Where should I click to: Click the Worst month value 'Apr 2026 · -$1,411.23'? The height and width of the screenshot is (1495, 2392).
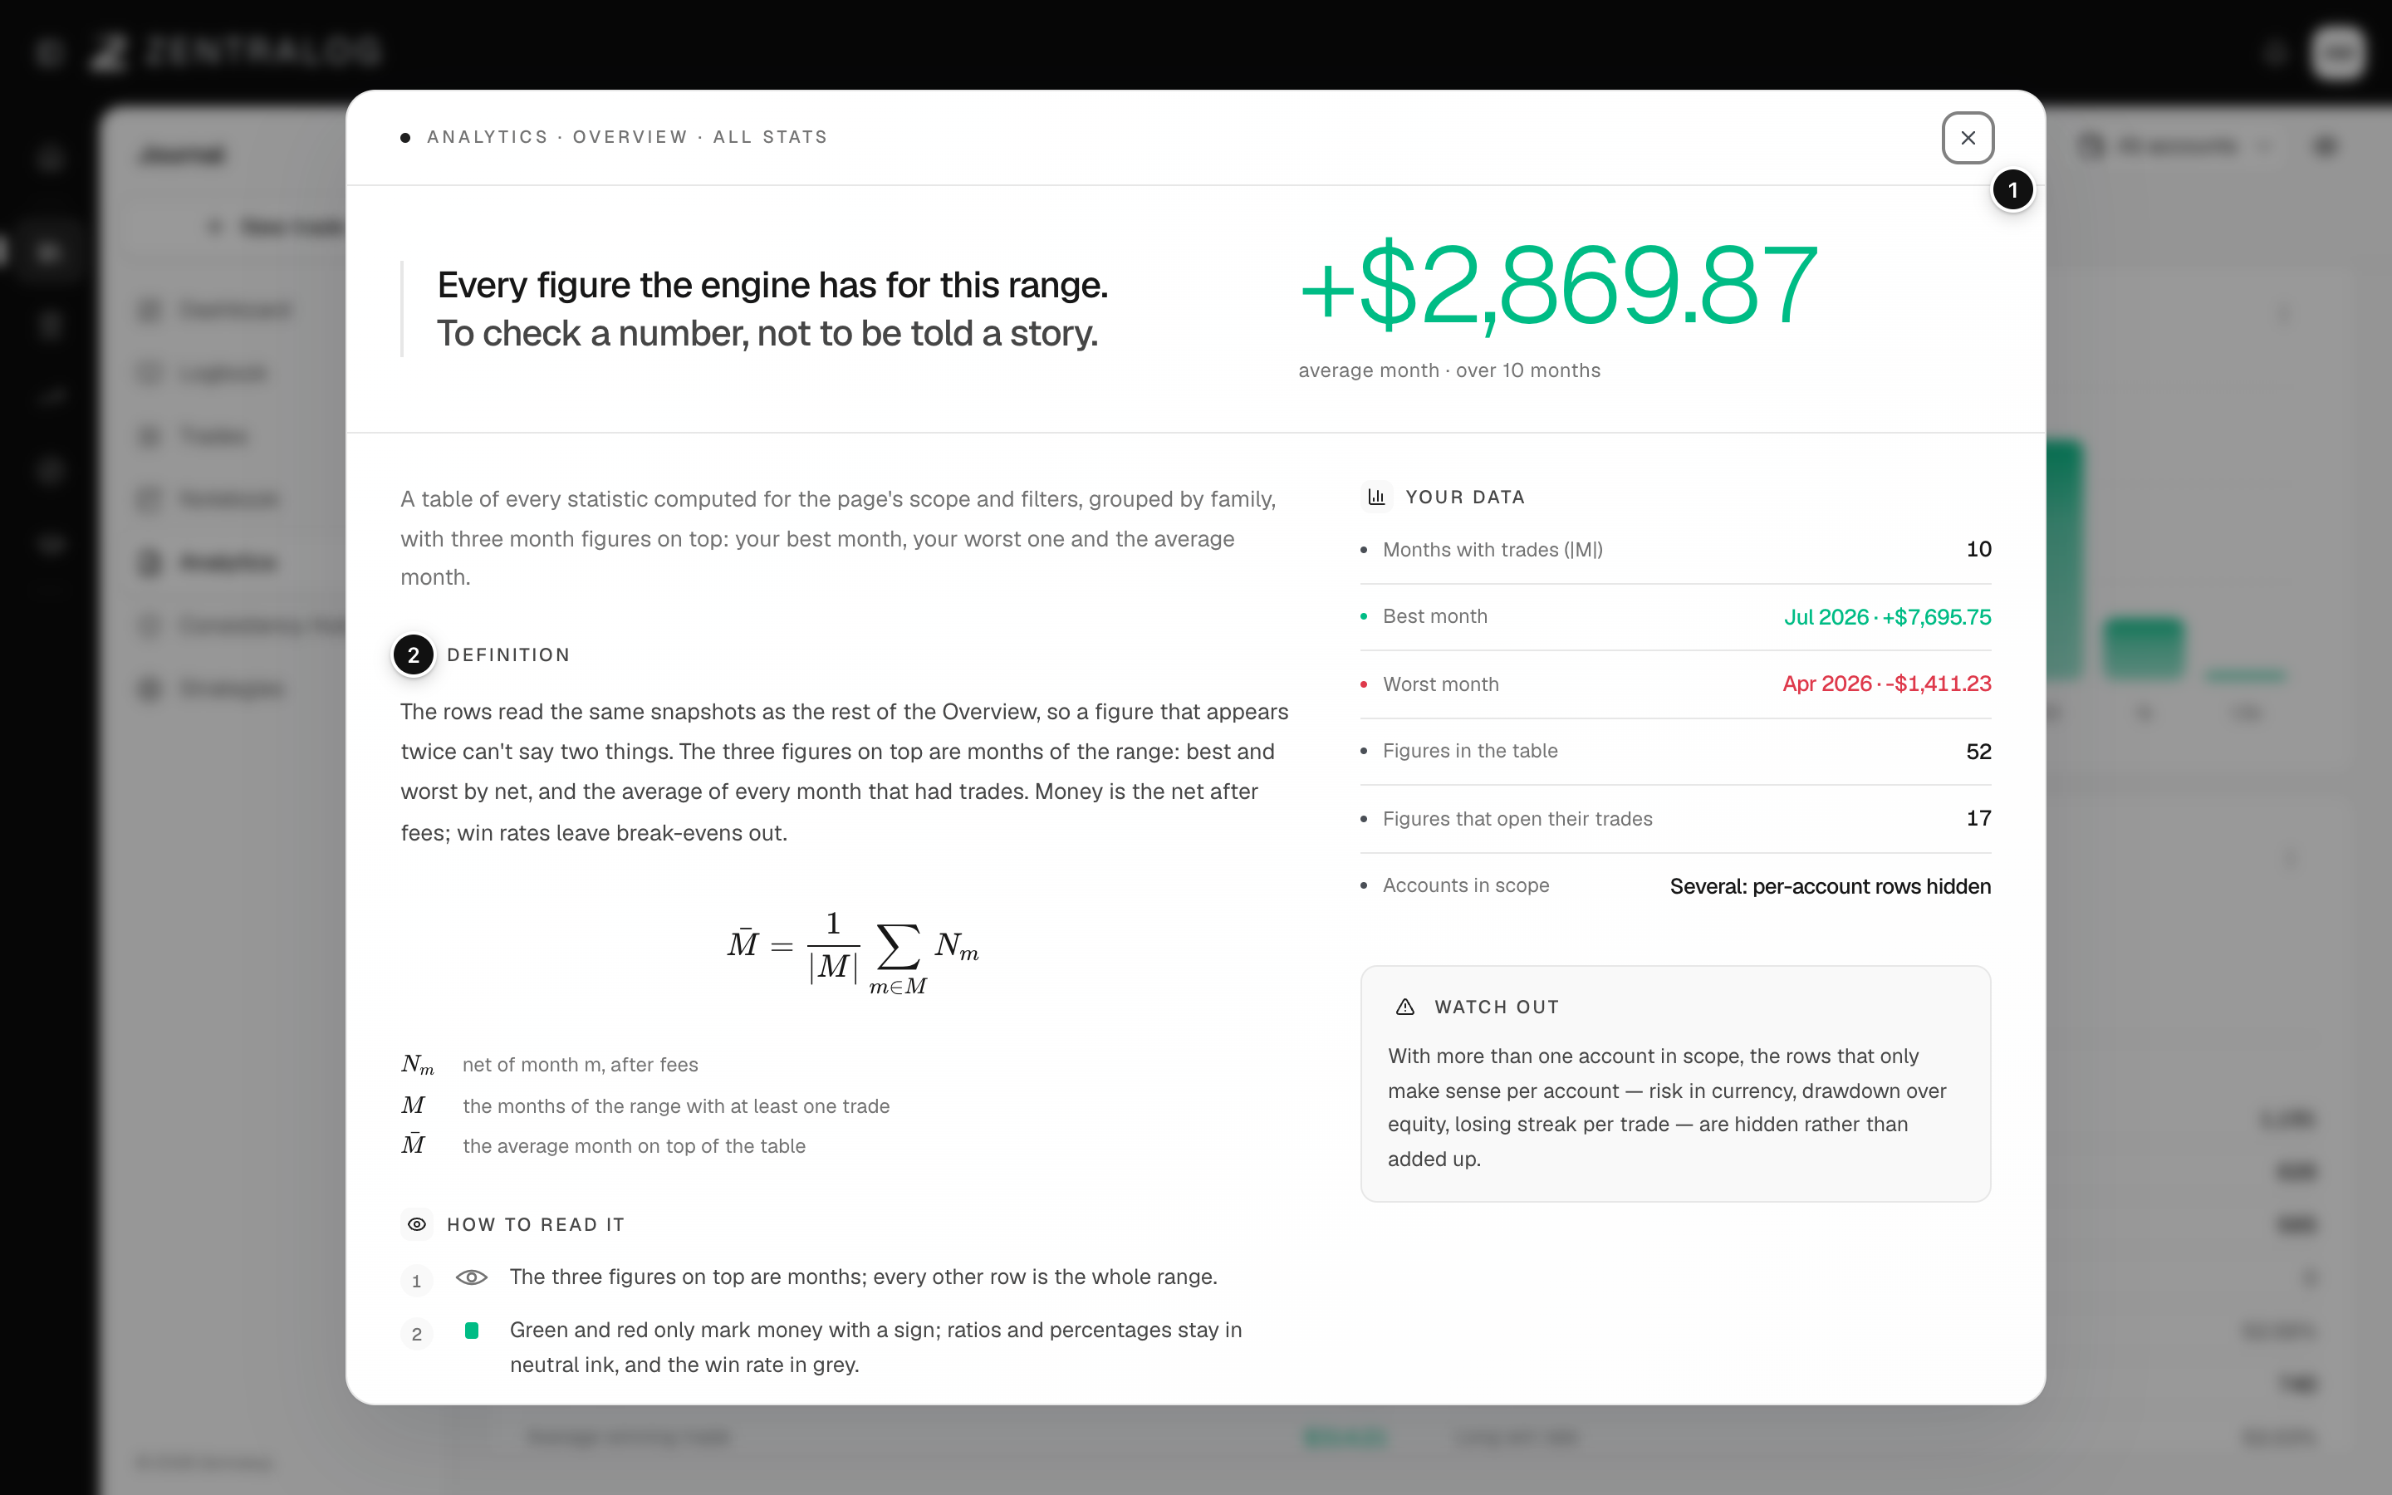(x=1886, y=684)
